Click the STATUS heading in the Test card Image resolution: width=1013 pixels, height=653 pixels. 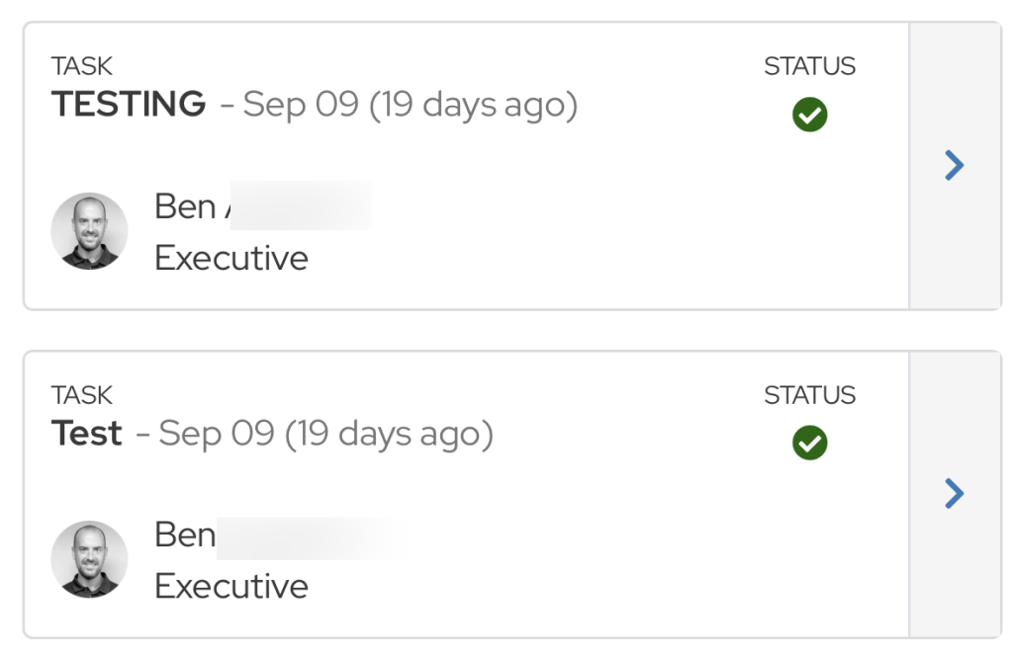tap(809, 395)
